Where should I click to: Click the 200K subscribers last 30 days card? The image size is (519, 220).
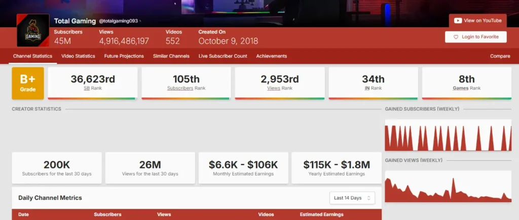click(x=57, y=168)
